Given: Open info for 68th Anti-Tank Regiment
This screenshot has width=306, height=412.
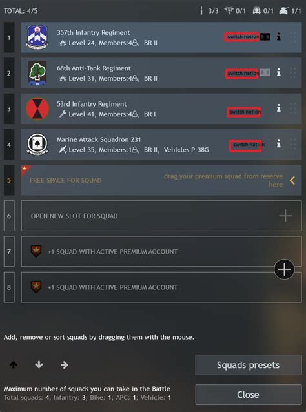Looking at the screenshot, I should click(279, 72).
